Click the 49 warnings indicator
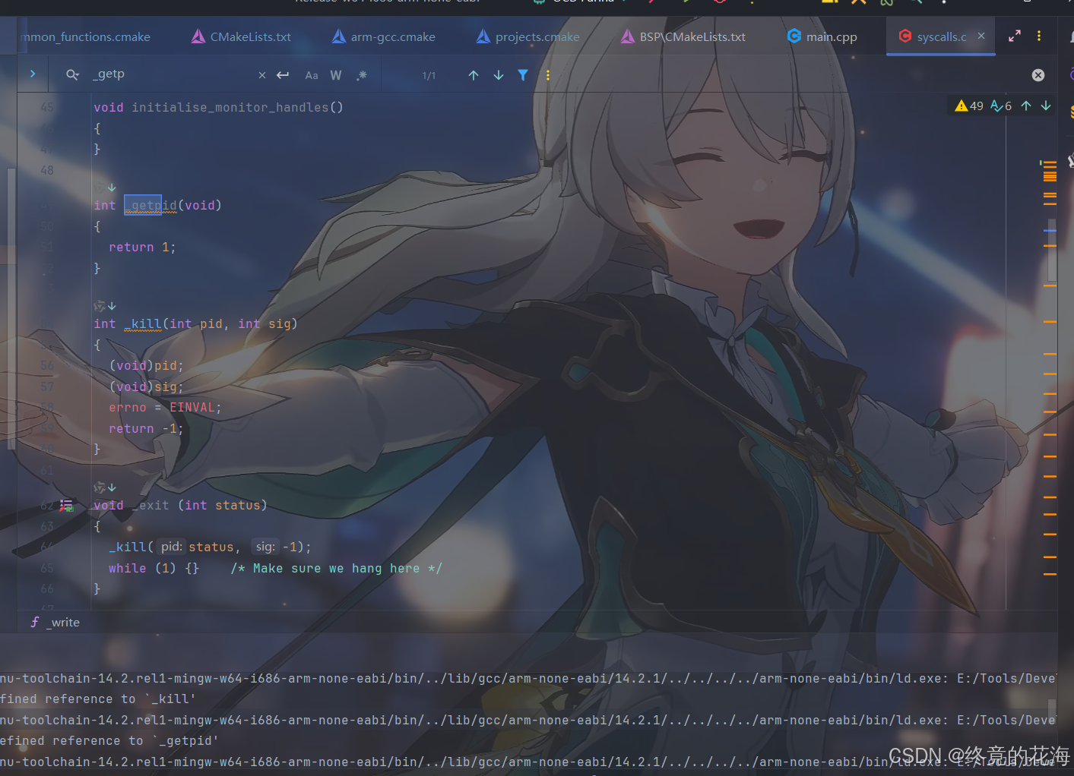Viewport: 1074px width, 776px height. [x=969, y=106]
